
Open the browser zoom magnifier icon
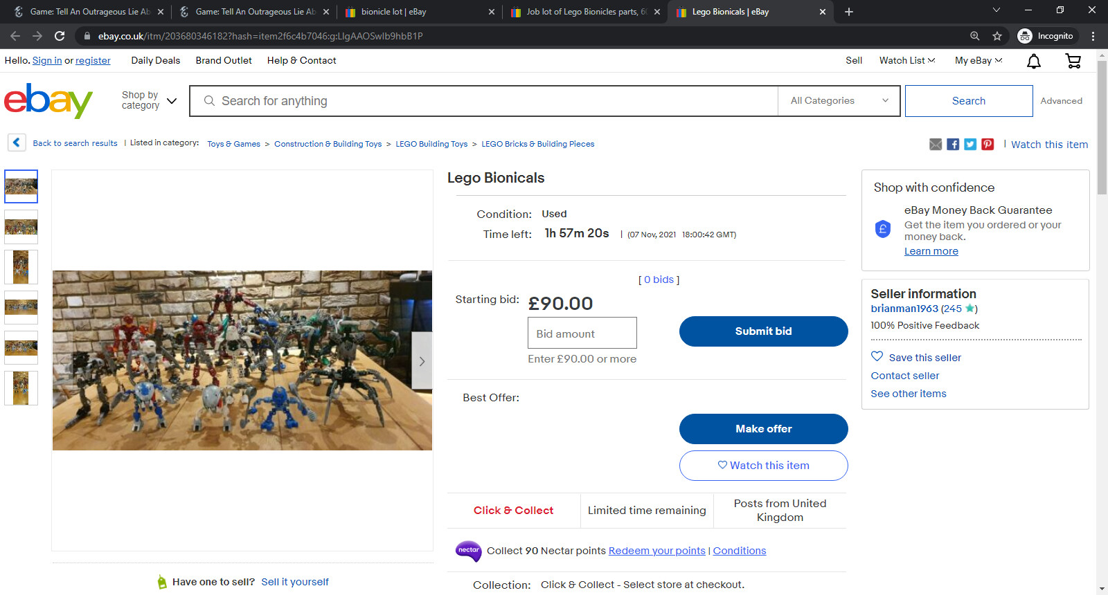click(x=975, y=36)
